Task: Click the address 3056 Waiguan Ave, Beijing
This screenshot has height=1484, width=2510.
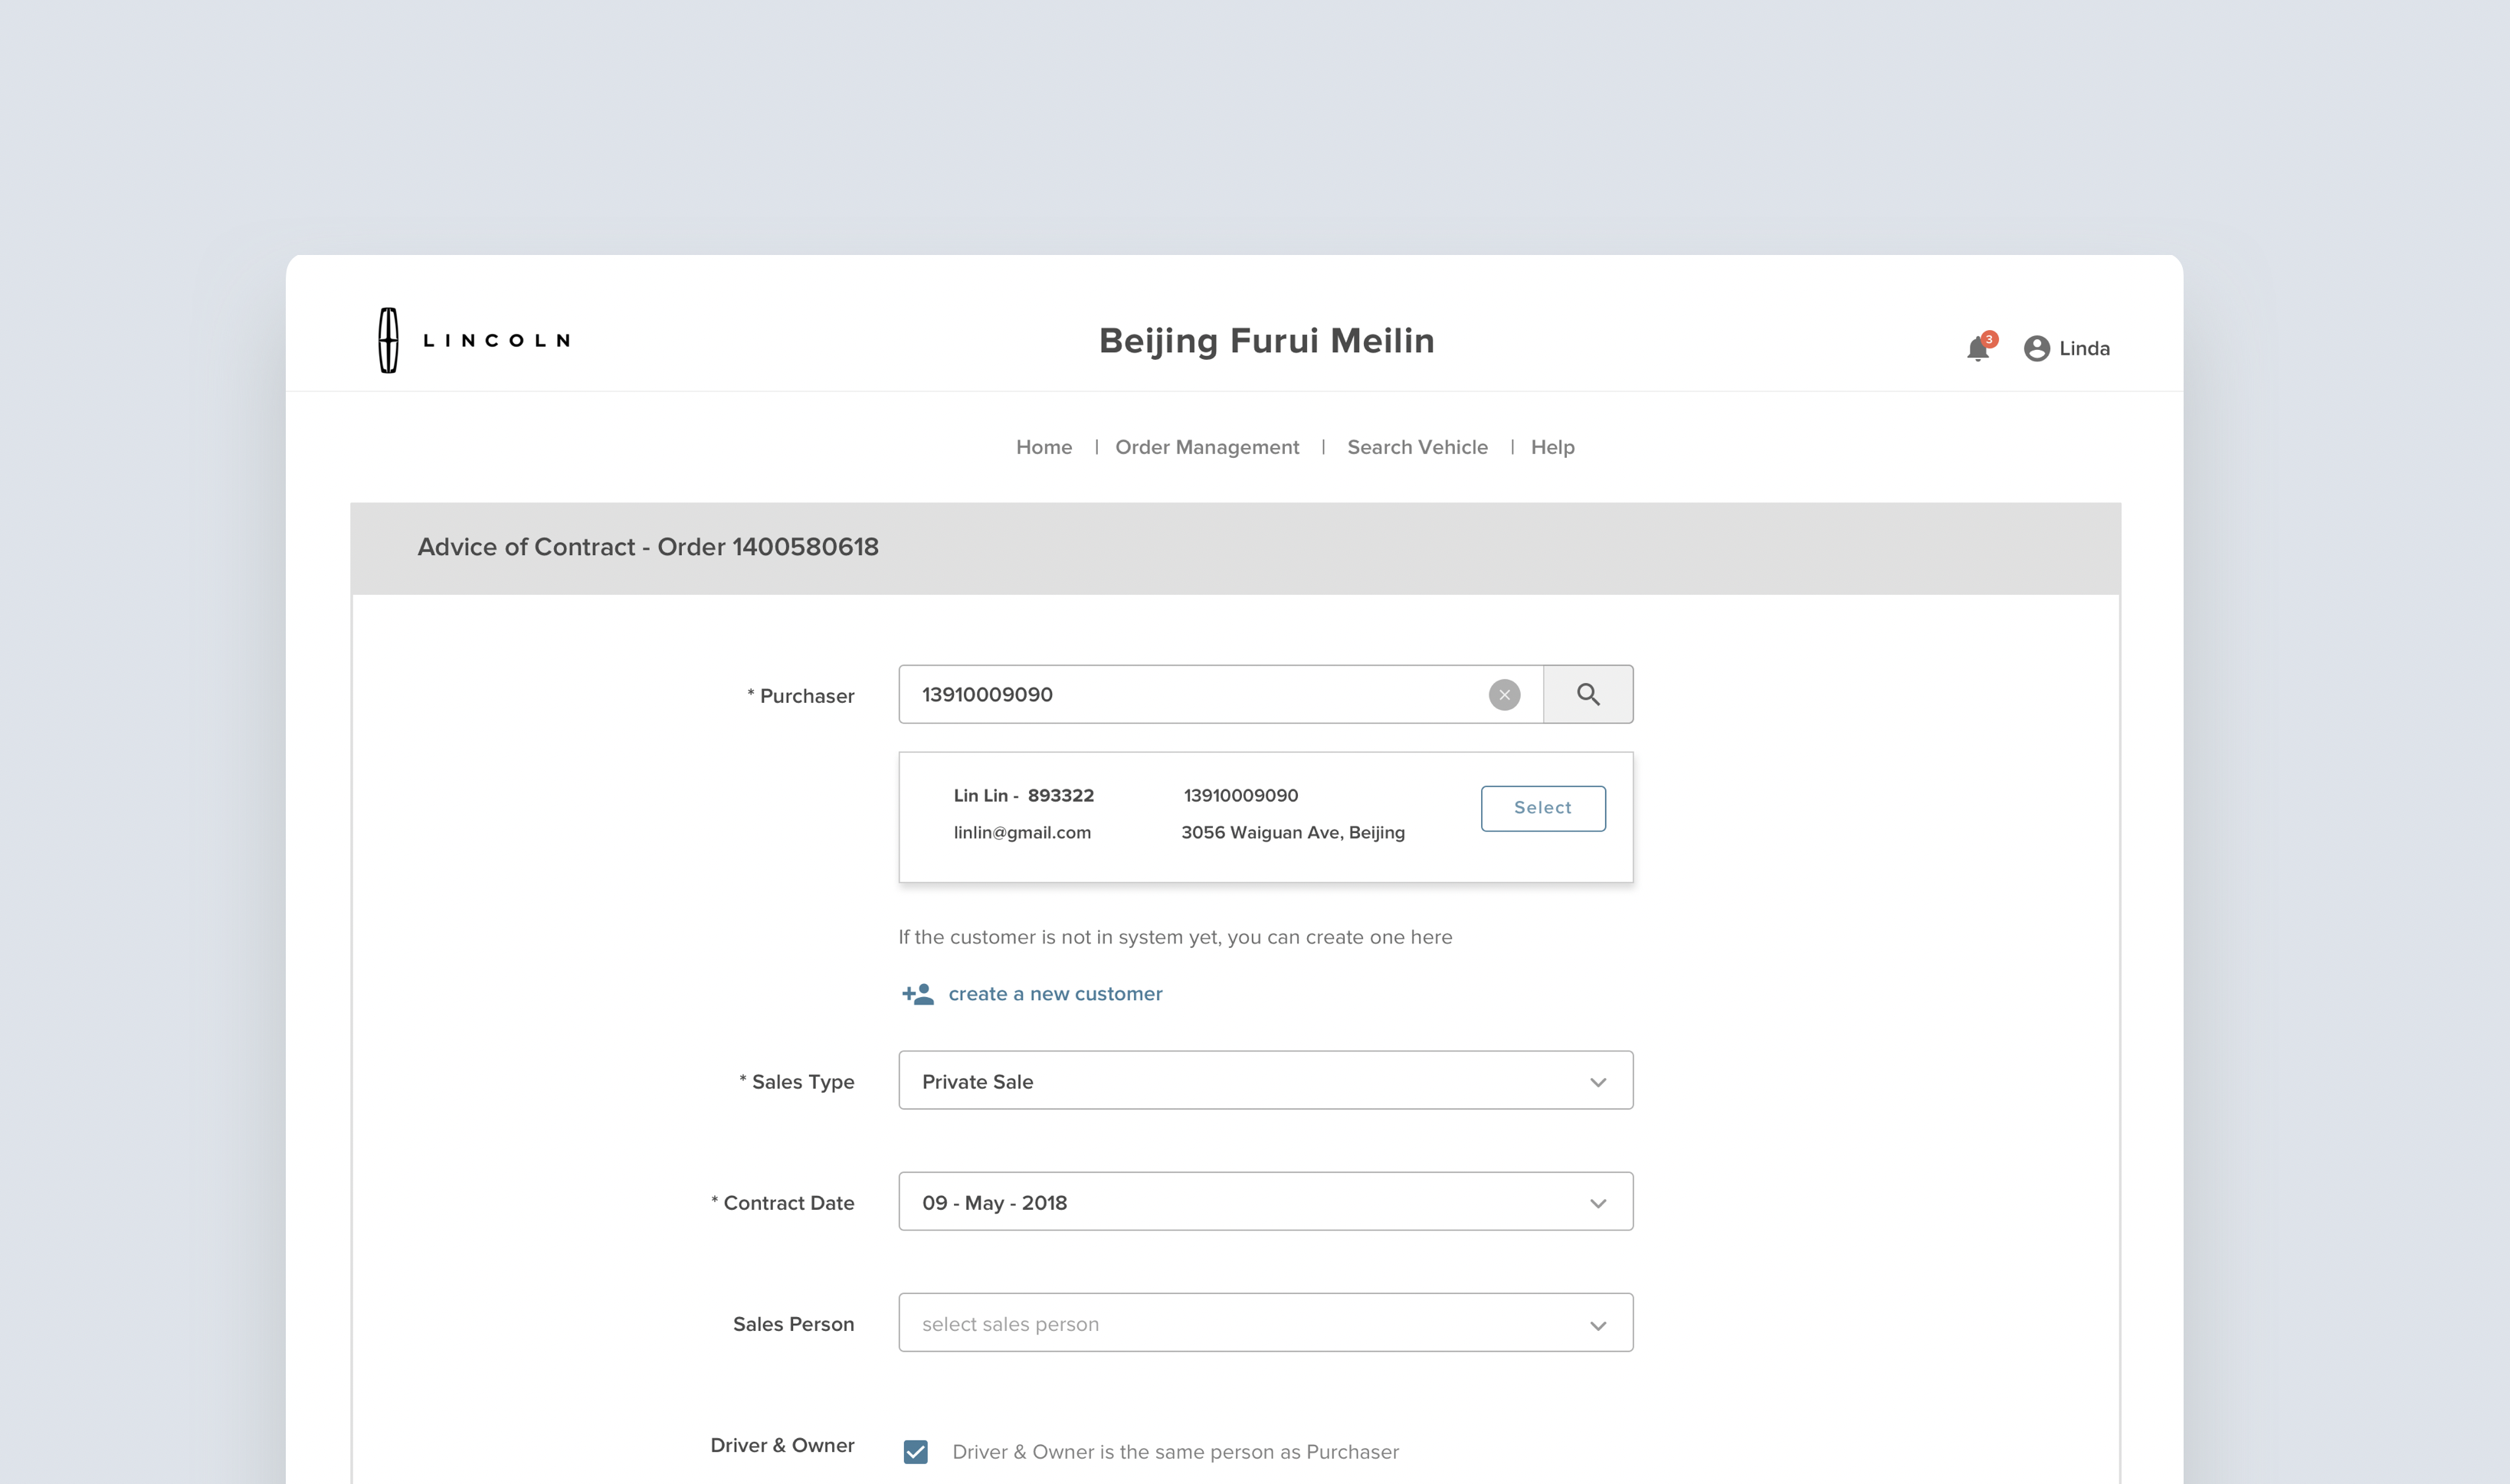Action: 1293,833
